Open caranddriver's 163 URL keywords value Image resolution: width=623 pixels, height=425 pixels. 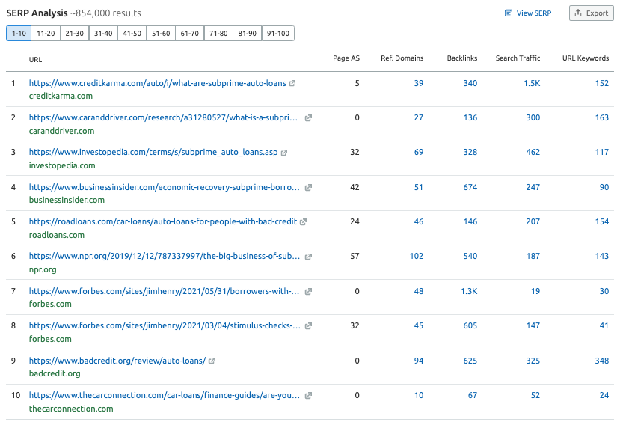[602, 118]
